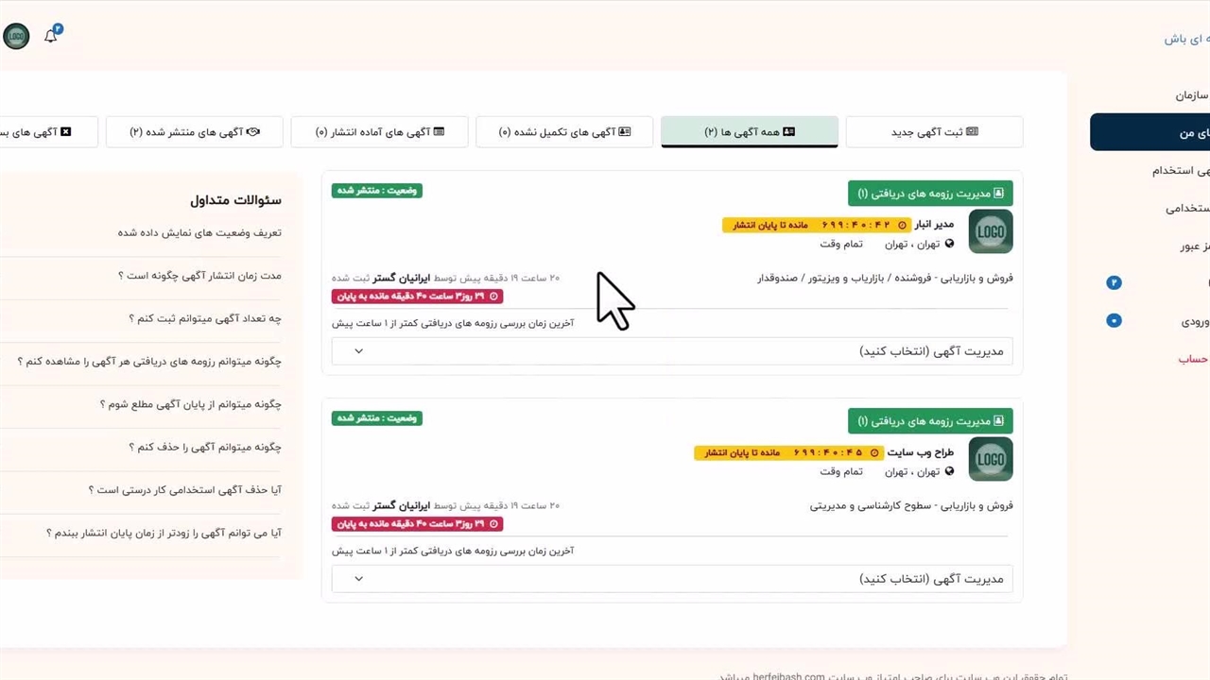
Task: Click the location pin icon in first ad
Action: click(949, 244)
